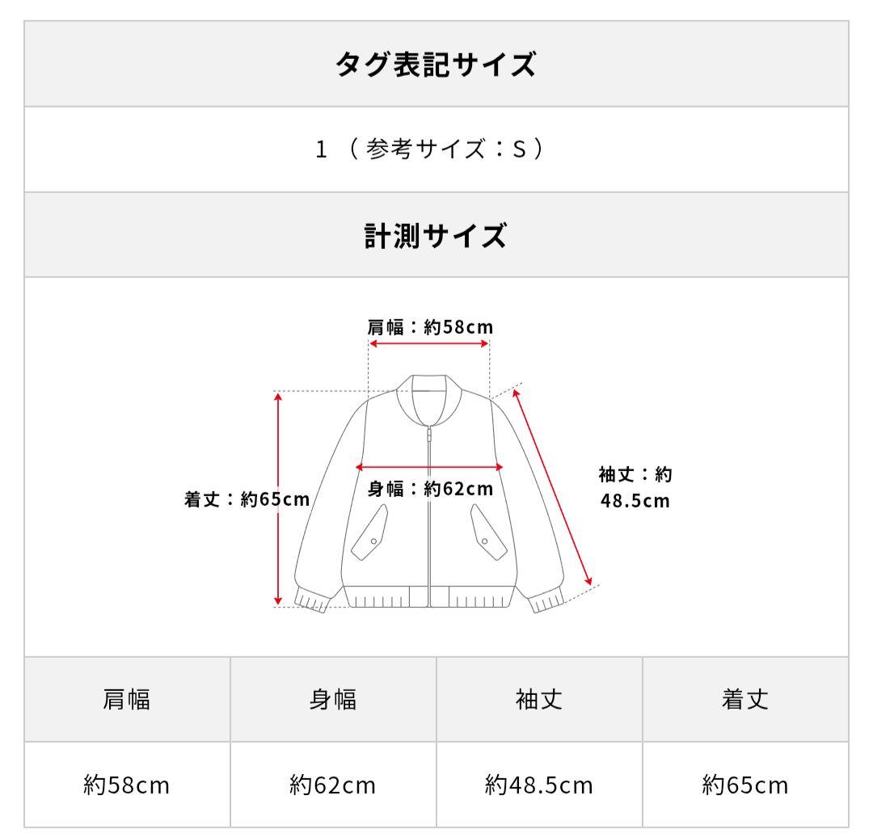Click the 袖丈：約48.5cm diagram label
873x838 pixels.
pyautogui.click(x=635, y=487)
